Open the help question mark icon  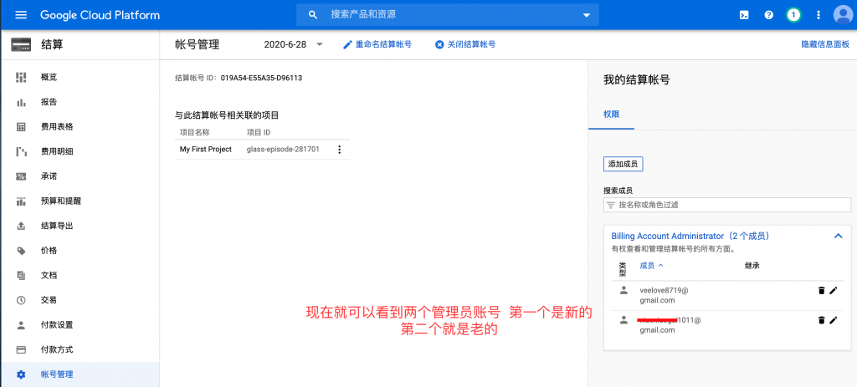point(769,15)
